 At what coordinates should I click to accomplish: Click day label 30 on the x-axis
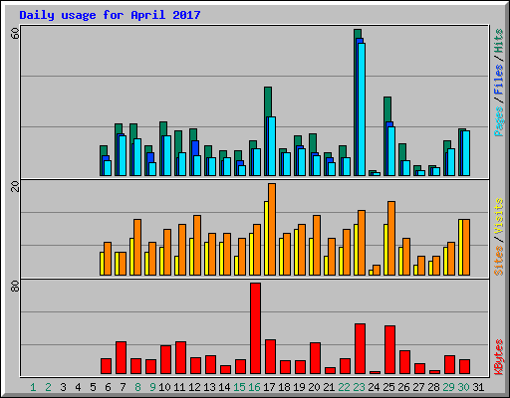pos(463,387)
